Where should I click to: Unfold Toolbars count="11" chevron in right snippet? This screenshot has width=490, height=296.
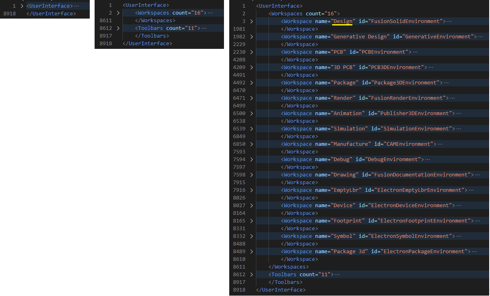pyautogui.click(x=251, y=275)
